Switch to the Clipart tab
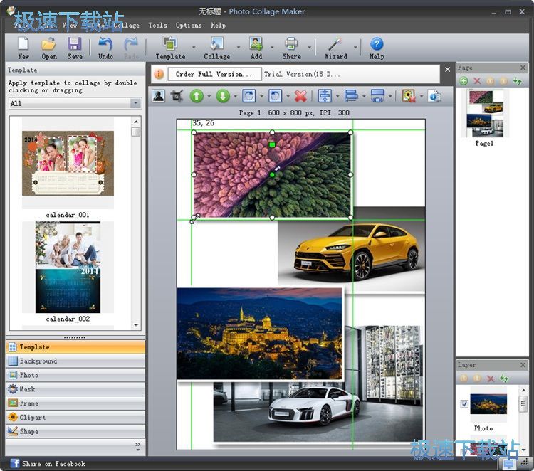The height and width of the screenshot is (471, 534). click(x=33, y=417)
